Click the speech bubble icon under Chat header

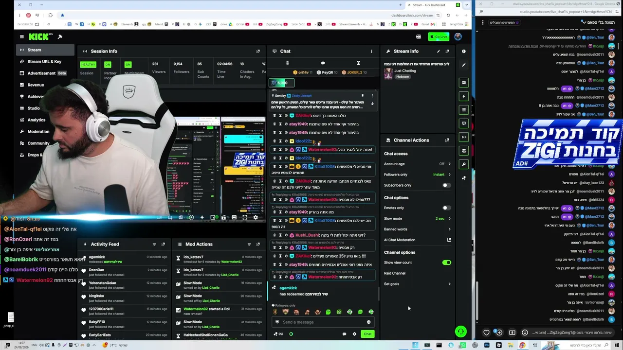click(x=323, y=63)
